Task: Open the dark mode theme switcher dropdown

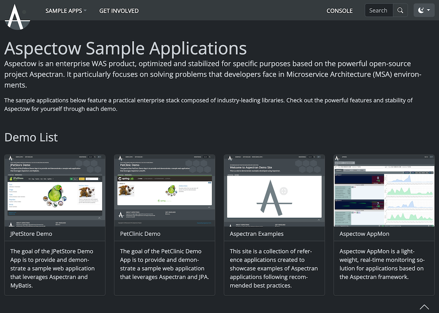Action: pyautogui.click(x=424, y=10)
